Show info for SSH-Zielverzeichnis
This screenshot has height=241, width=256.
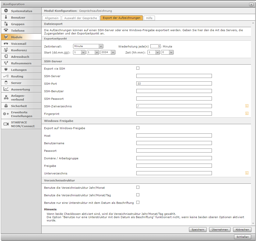point(247,106)
